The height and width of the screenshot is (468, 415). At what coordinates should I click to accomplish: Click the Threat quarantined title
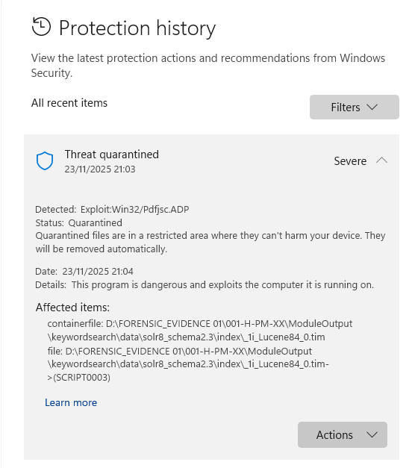(x=112, y=155)
